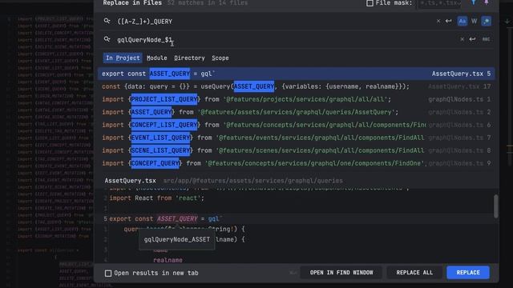This screenshot has height=288, width=513.
Task: Open search history magnifier icon
Action: pyautogui.click(x=107, y=22)
